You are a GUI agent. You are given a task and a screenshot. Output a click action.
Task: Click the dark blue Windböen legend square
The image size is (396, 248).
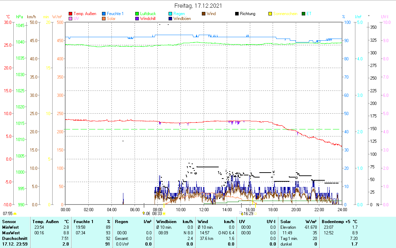click(x=171, y=19)
